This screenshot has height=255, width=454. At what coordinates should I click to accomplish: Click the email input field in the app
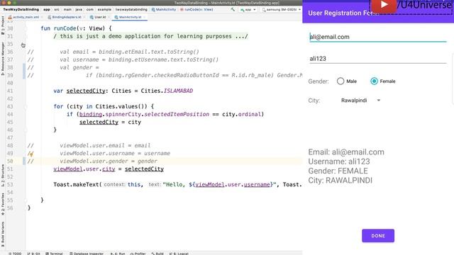(378, 37)
